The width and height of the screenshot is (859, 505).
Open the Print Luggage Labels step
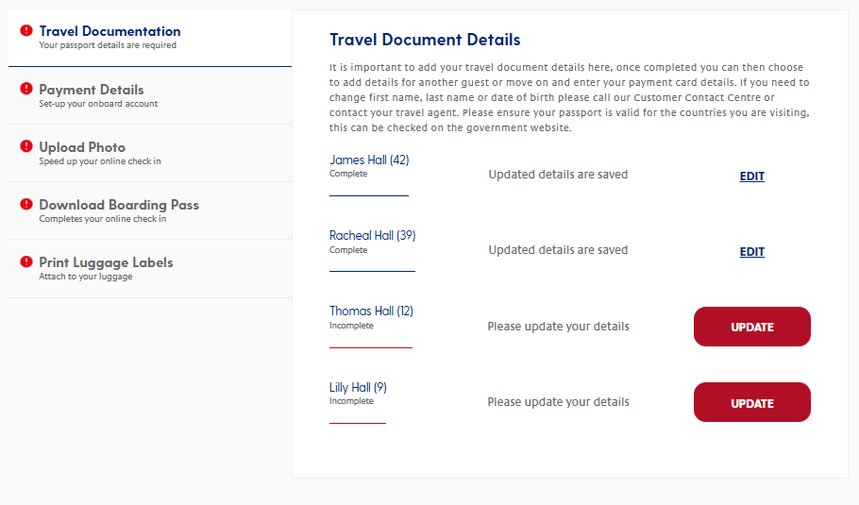coord(150,269)
